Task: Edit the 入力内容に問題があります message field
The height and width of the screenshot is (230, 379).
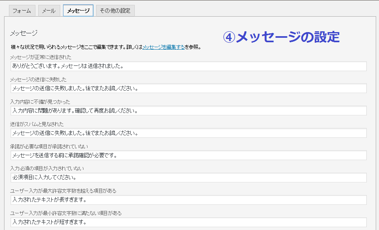Action: 188,111
